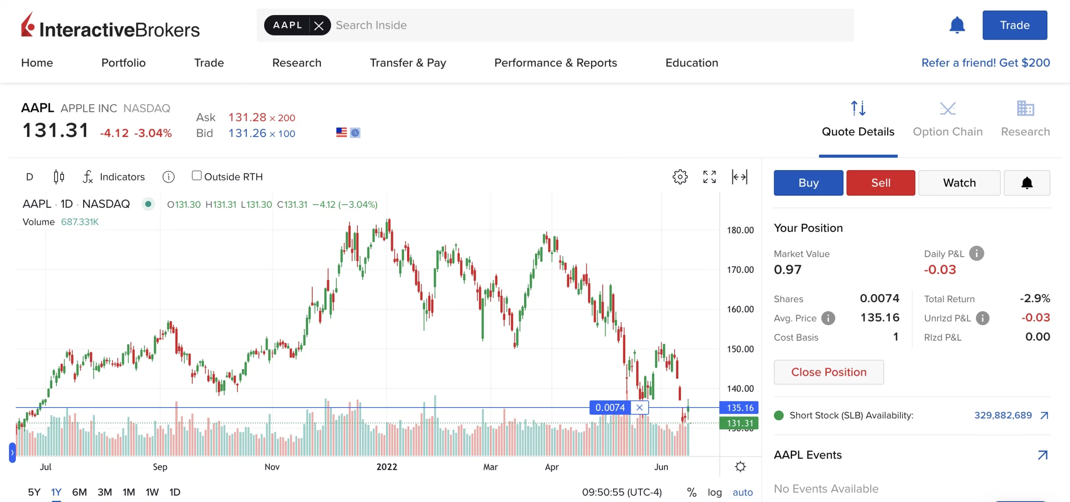
Task: Open the Indicators menu
Action: [114, 177]
